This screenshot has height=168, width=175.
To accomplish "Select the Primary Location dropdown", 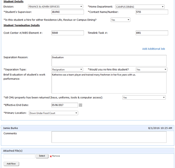I will coord(53,113).
